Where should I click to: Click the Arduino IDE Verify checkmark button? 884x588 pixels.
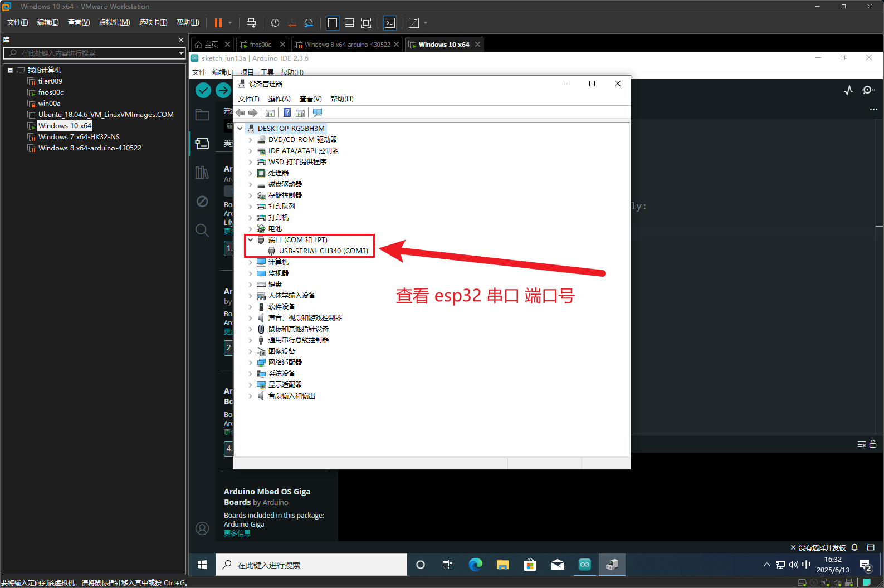coord(203,90)
